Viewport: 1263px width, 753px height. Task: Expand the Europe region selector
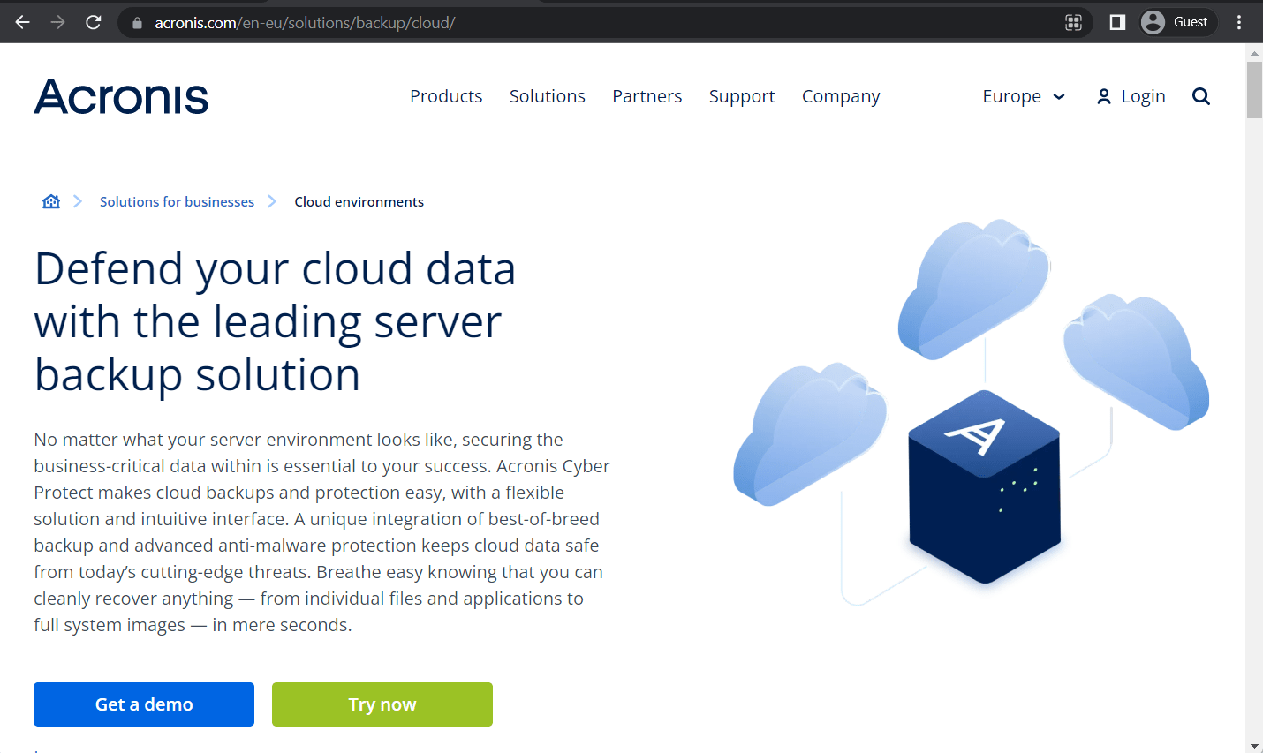tap(1023, 96)
